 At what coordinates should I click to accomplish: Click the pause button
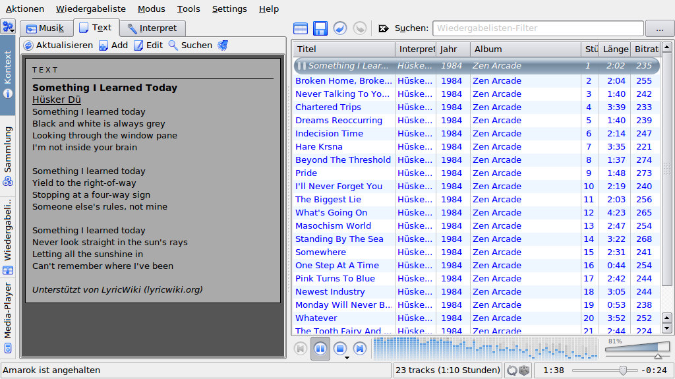320,349
